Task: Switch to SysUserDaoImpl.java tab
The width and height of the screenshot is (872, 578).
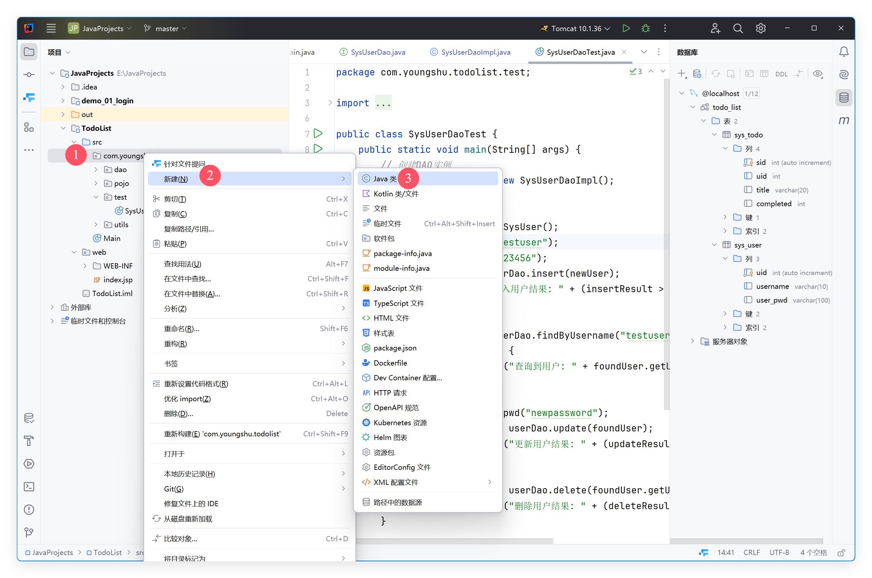Action: point(470,52)
